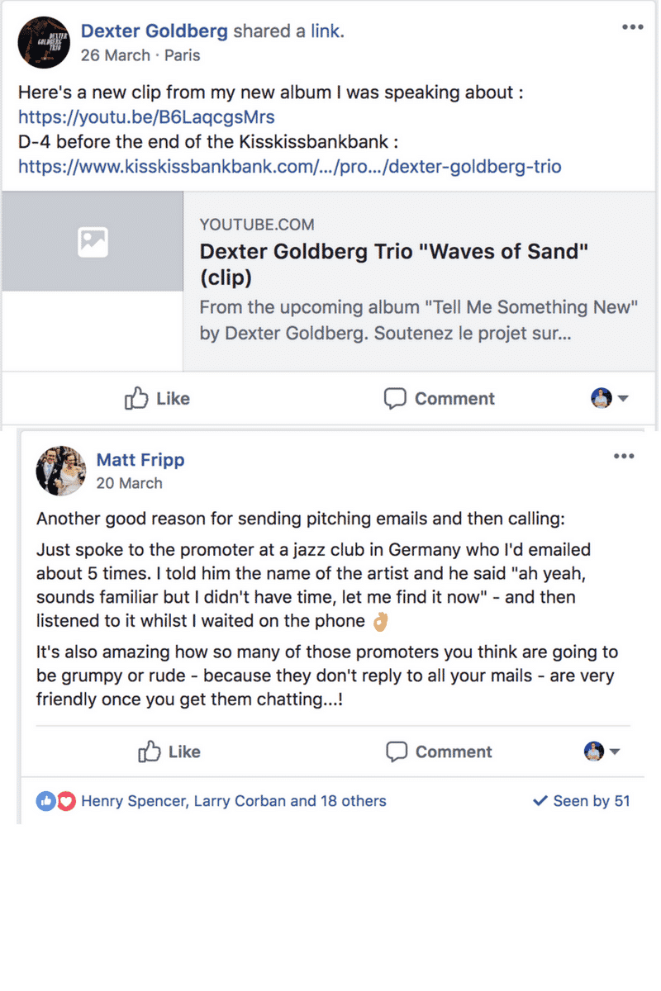Screen dimensions: 661x991
Task: Click the "26 March" timestamp on Dexter's post
Action: 116,55
